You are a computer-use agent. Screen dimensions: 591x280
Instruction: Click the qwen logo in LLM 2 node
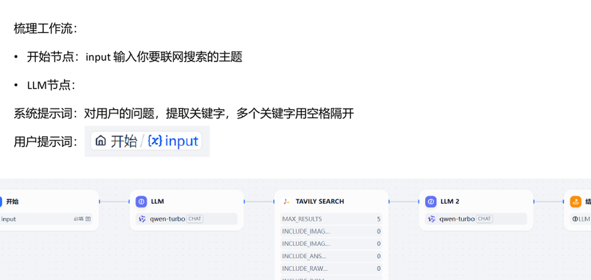(x=432, y=219)
